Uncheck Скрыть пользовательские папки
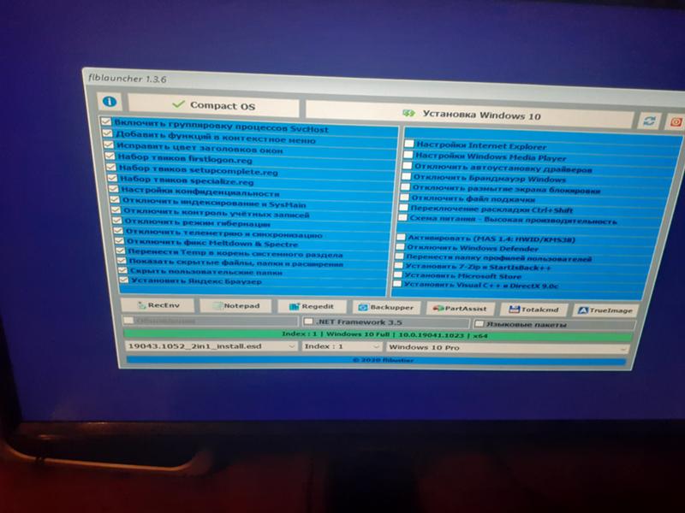 (x=123, y=270)
